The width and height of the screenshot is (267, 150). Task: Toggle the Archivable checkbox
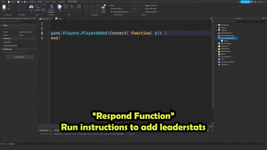click(20, 42)
